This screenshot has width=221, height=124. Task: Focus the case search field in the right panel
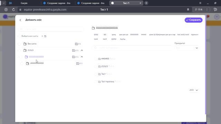(132, 48)
